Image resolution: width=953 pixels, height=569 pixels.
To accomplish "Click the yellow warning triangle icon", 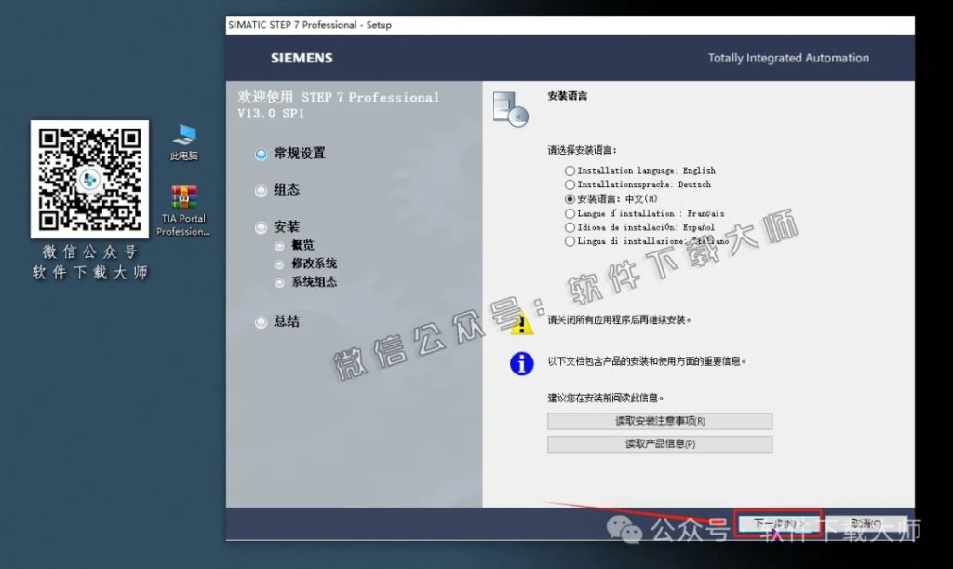I will 522,325.
